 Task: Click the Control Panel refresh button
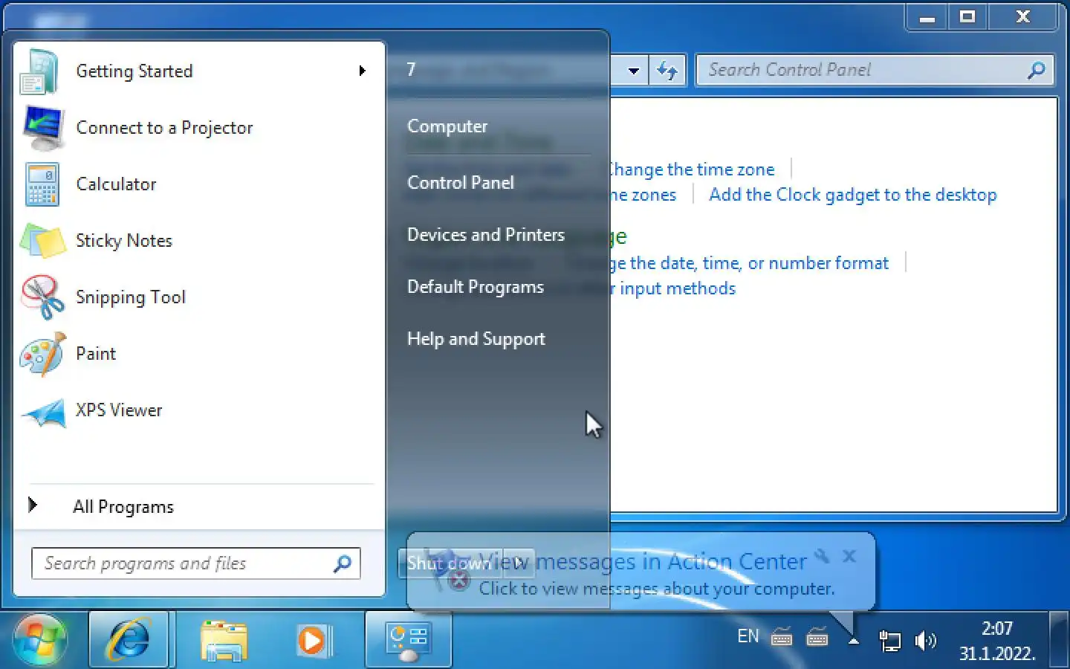point(667,71)
